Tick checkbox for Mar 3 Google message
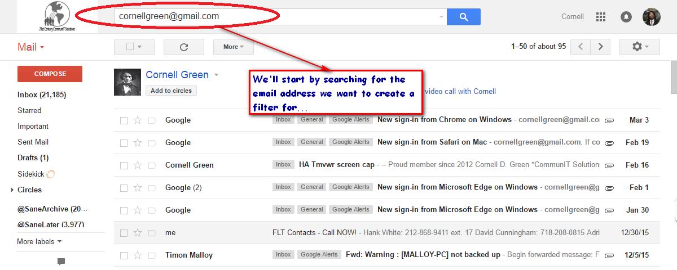 coord(124,120)
